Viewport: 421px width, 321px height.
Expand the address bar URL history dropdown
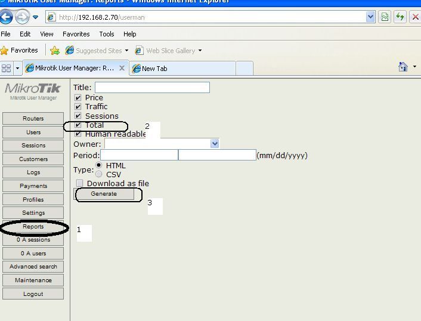tap(370, 17)
